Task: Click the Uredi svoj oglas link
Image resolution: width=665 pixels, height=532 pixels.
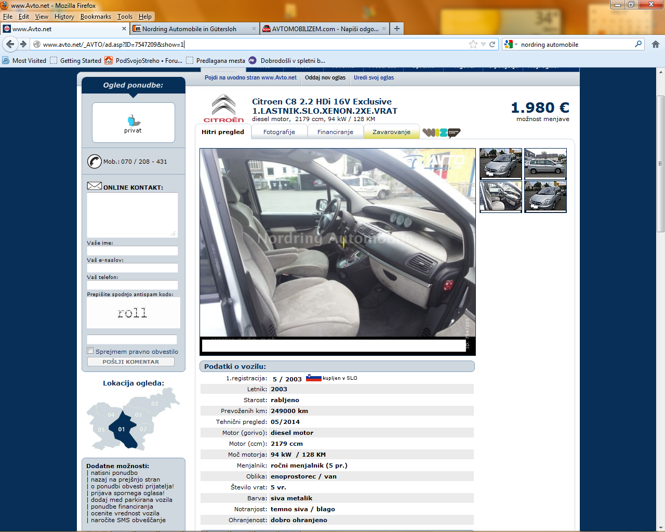Action: click(x=374, y=77)
